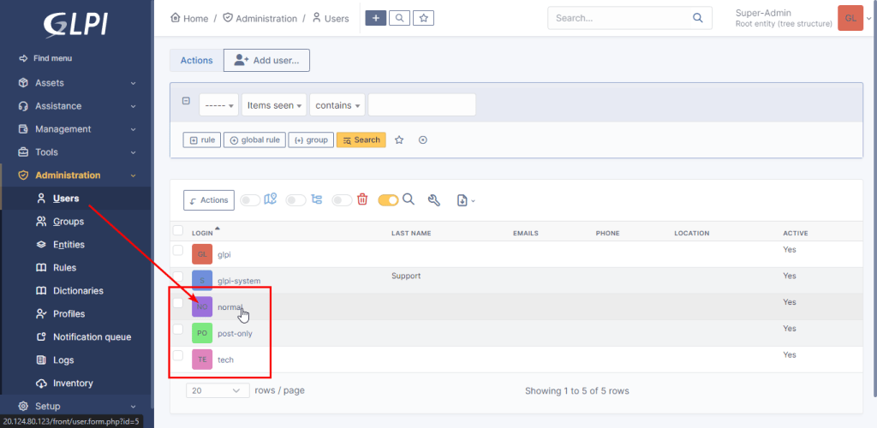This screenshot has width=877, height=428.
Task: Add a global rule
Action: tap(255, 140)
